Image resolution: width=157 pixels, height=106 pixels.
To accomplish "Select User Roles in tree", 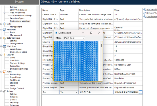I will coord(14,61).
